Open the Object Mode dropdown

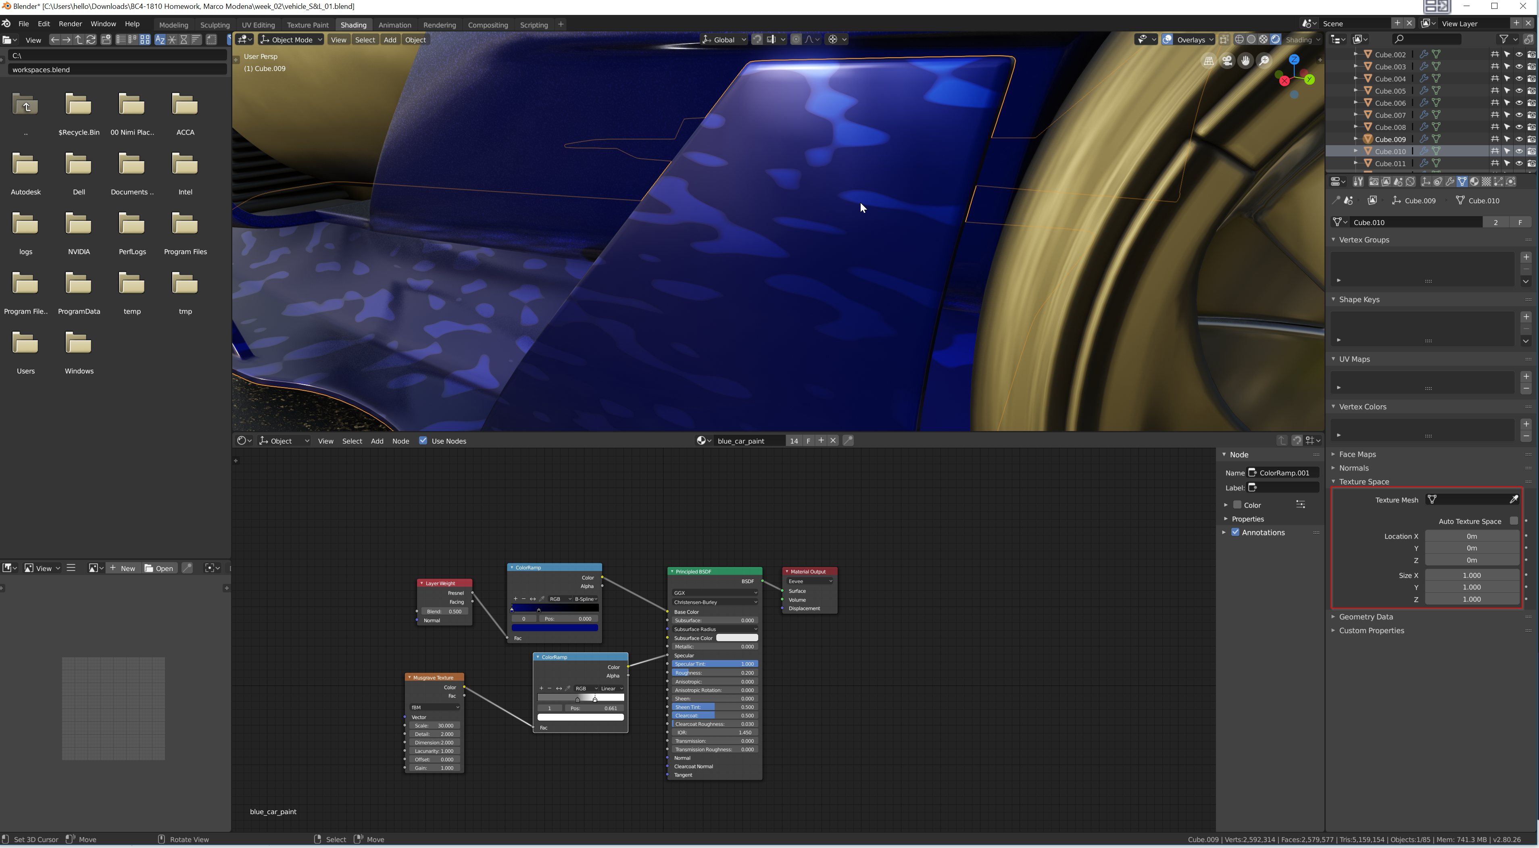point(292,40)
